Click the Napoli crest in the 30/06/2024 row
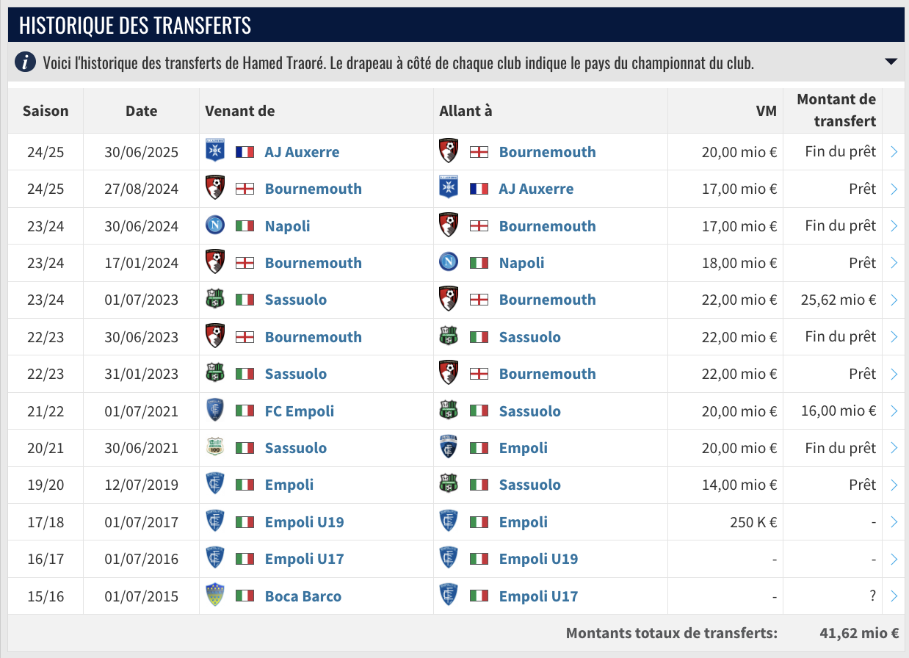The image size is (909, 658). tap(214, 226)
